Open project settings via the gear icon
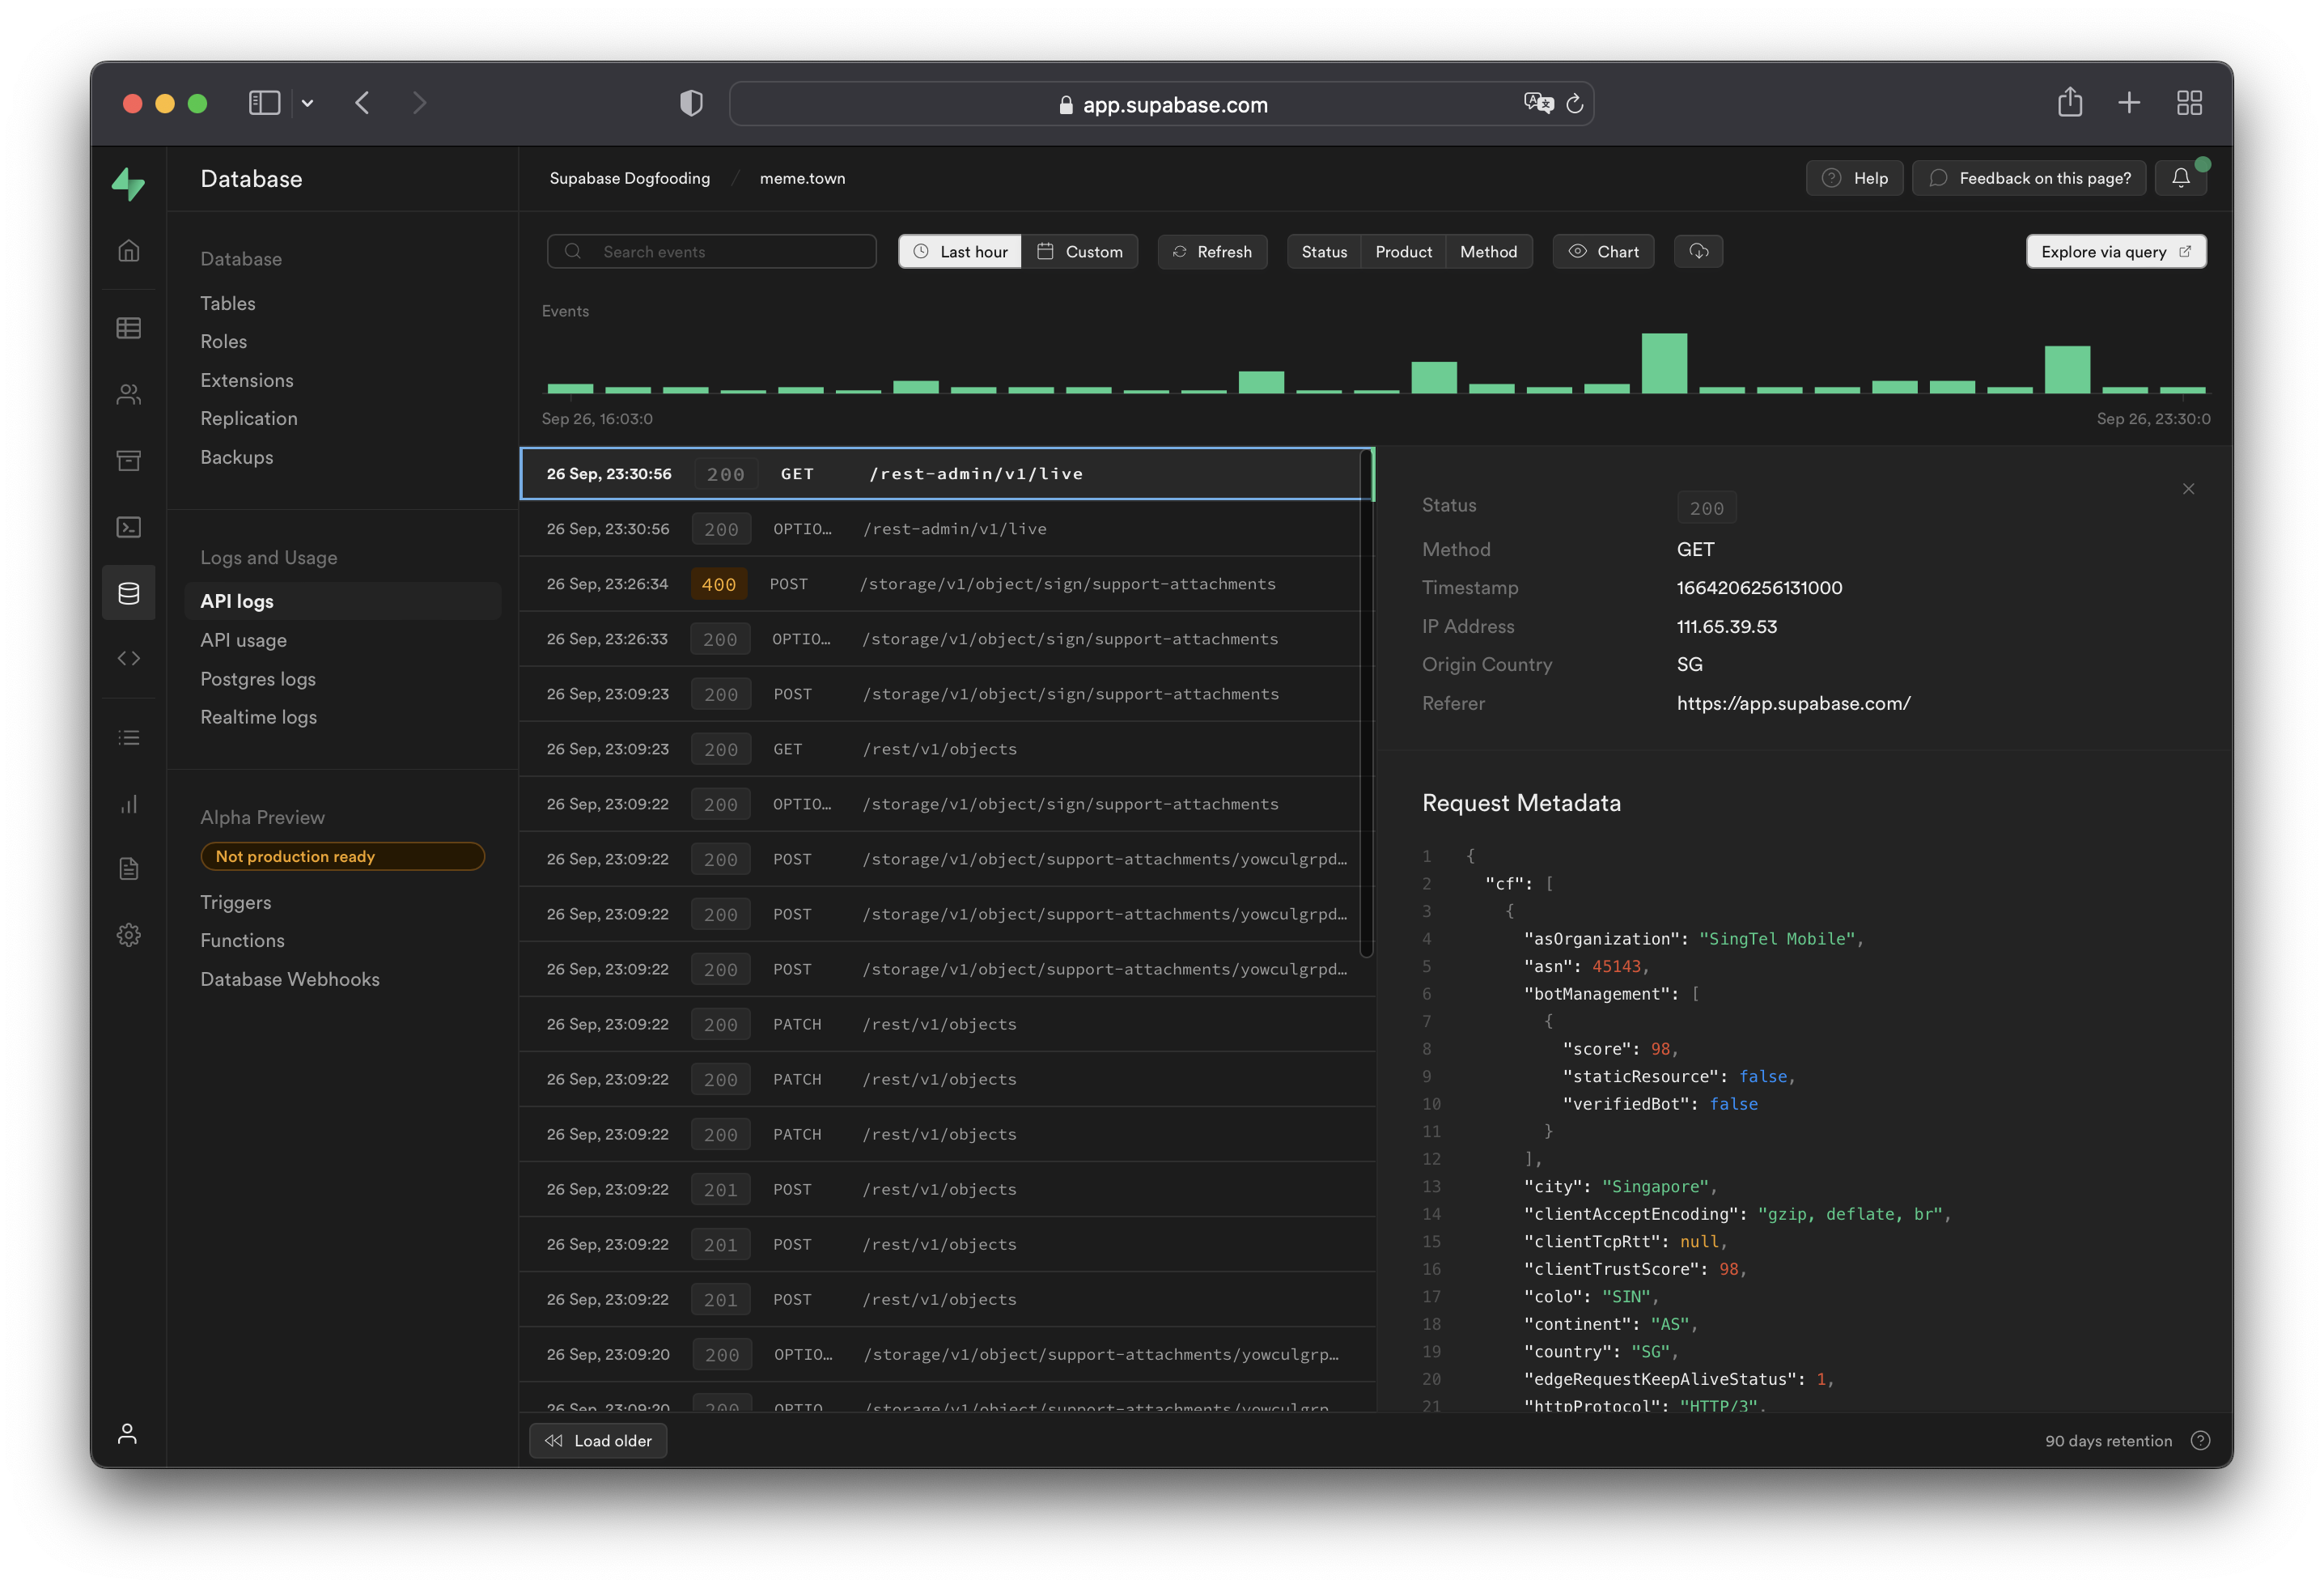Image resolution: width=2324 pixels, height=1588 pixels. (129, 934)
